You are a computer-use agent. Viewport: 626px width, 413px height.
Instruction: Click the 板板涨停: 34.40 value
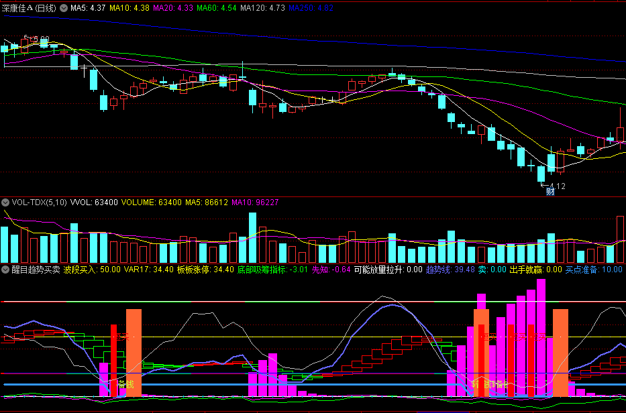pyautogui.click(x=205, y=270)
